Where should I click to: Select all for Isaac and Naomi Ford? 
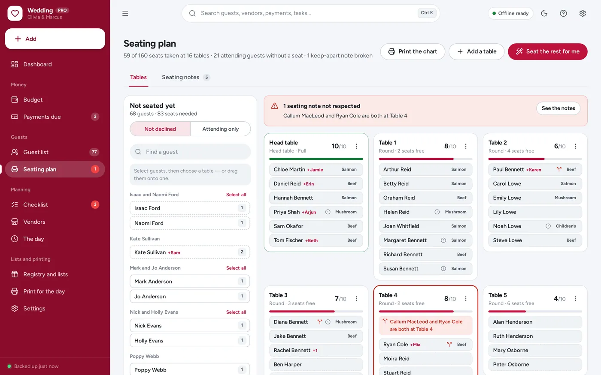click(236, 195)
